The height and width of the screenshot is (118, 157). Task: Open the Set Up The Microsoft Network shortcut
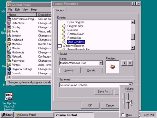[x=9, y=97]
